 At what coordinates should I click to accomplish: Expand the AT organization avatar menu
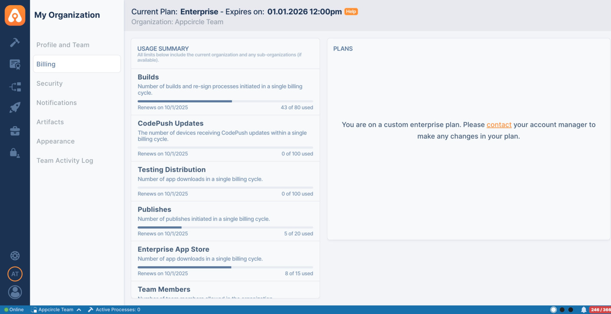tap(15, 274)
